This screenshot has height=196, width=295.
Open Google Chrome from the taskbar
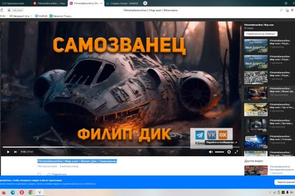pyautogui.click(x=30, y=193)
